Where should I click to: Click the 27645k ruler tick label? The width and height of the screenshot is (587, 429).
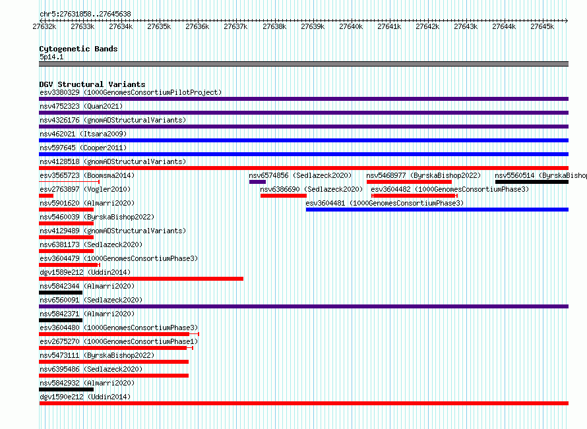tap(542, 26)
